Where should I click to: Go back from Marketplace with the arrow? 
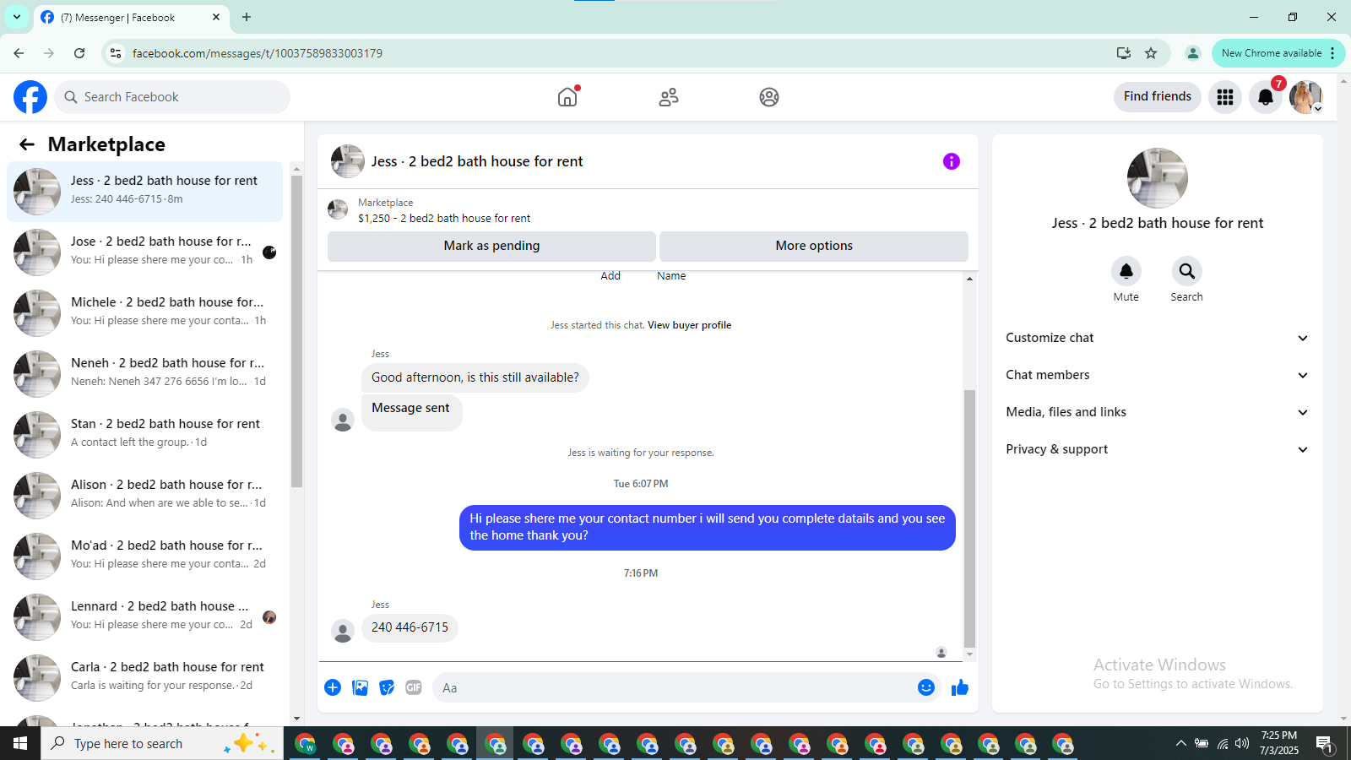(x=27, y=144)
